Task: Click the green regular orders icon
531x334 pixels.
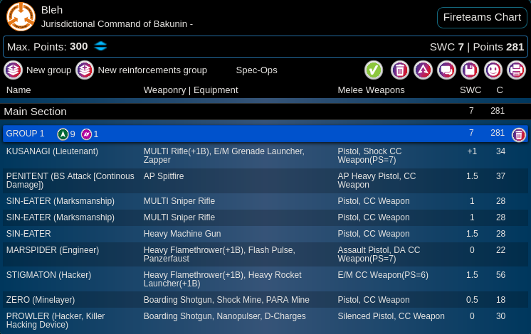Action: (x=63, y=134)
